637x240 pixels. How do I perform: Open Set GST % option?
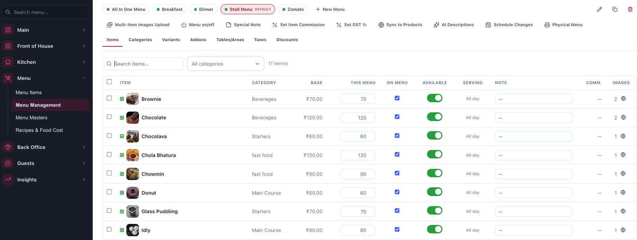coord(351,25)
